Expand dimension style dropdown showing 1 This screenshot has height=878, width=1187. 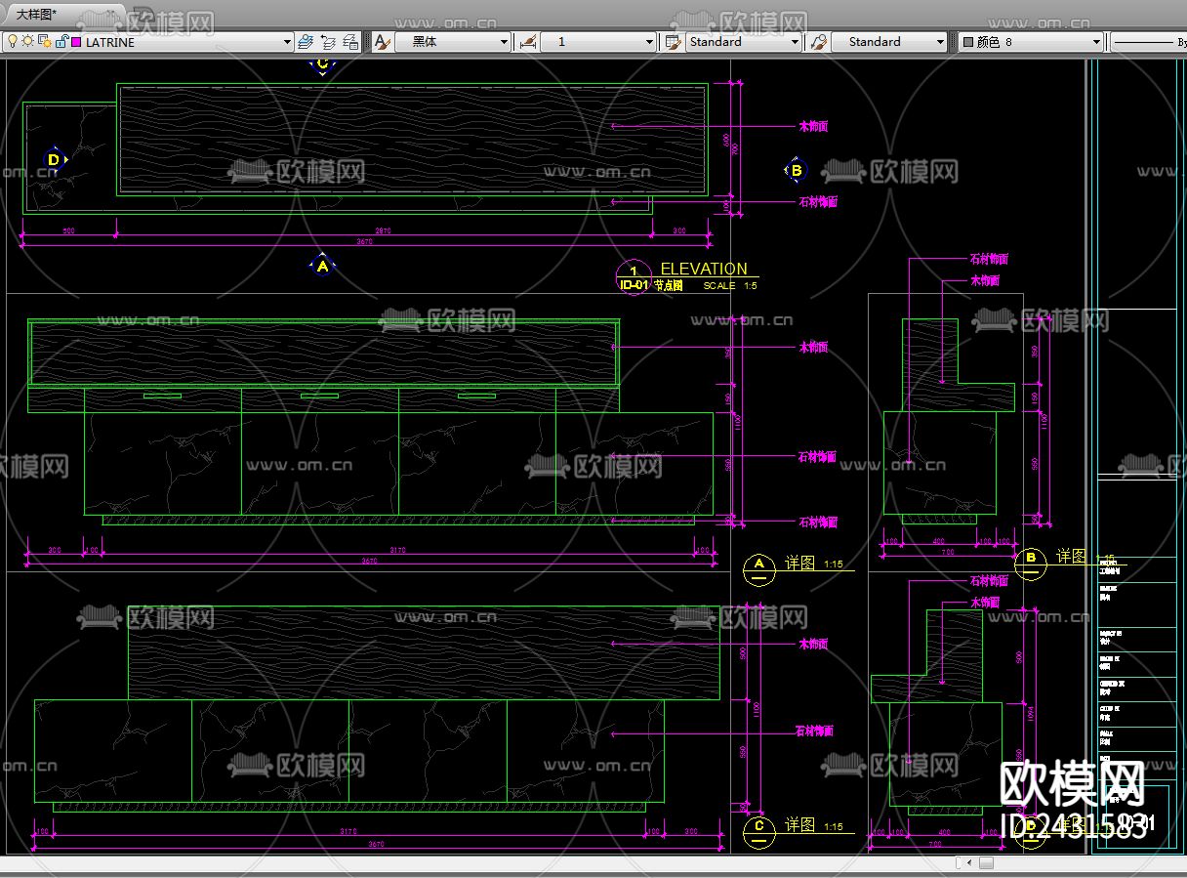click(x=649, y=42)
